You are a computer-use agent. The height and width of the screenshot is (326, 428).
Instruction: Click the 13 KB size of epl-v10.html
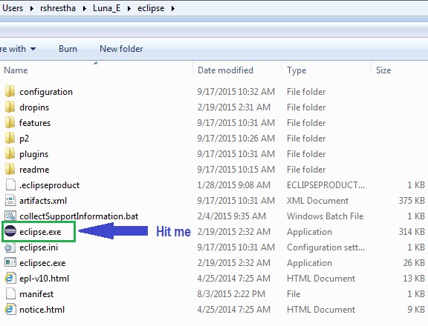coord(414,278)
